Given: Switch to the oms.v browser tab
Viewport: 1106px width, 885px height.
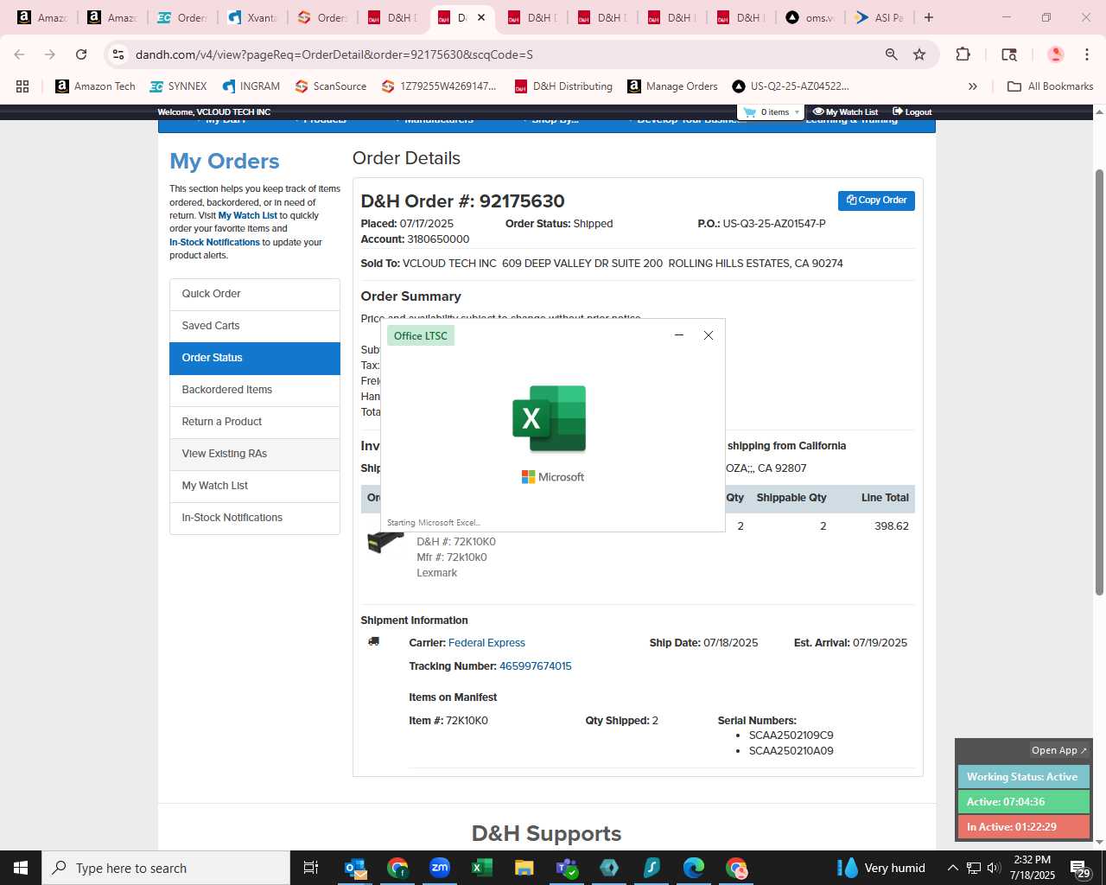Looking at the screenshot, I should [810, 17].
